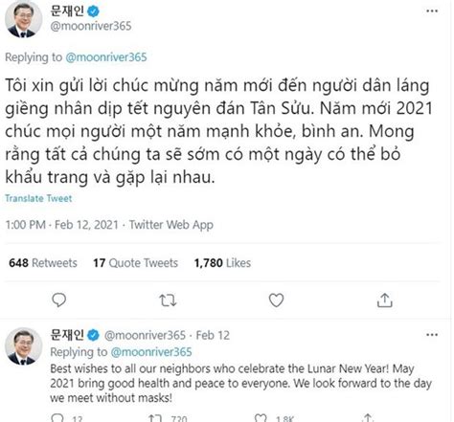Open the more options menu of main tweet
This screenshot has width=454, height=422.
(x=432, y=11)
